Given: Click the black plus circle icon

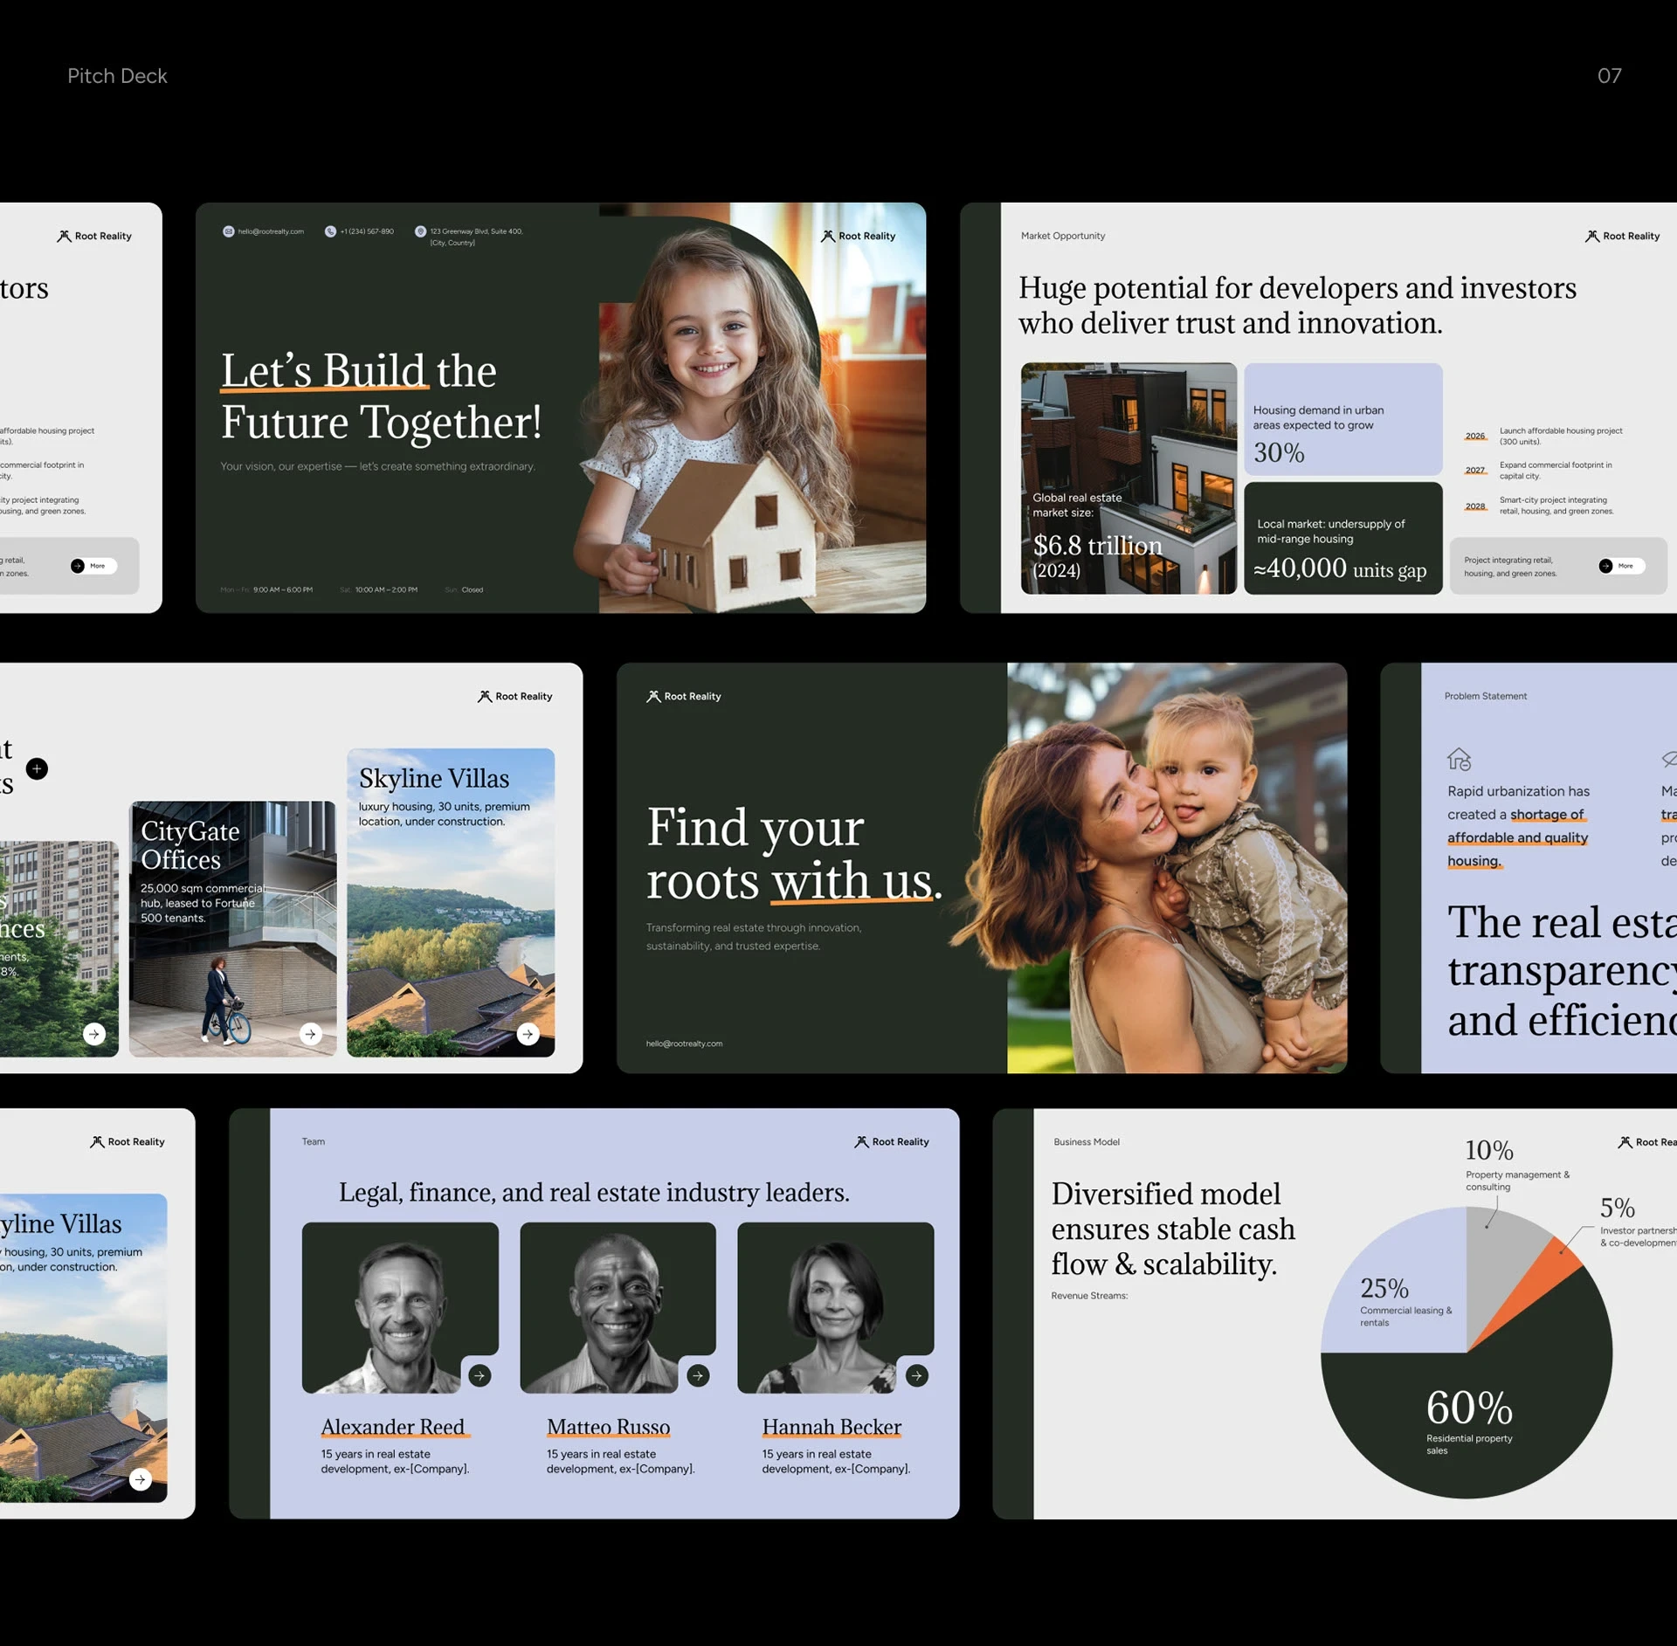Looking at the screenshot, I should (37, 768).
